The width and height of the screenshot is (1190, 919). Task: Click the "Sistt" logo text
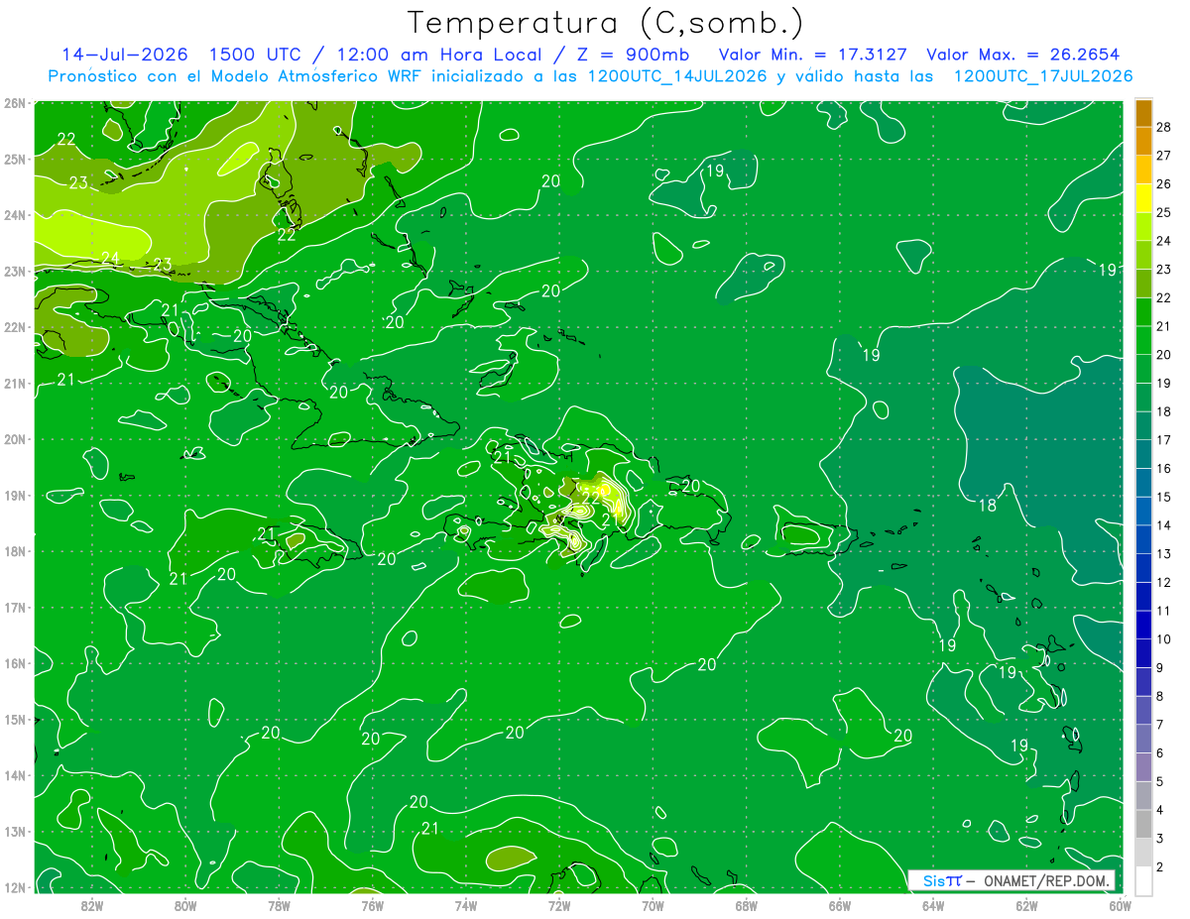(942, 880)
